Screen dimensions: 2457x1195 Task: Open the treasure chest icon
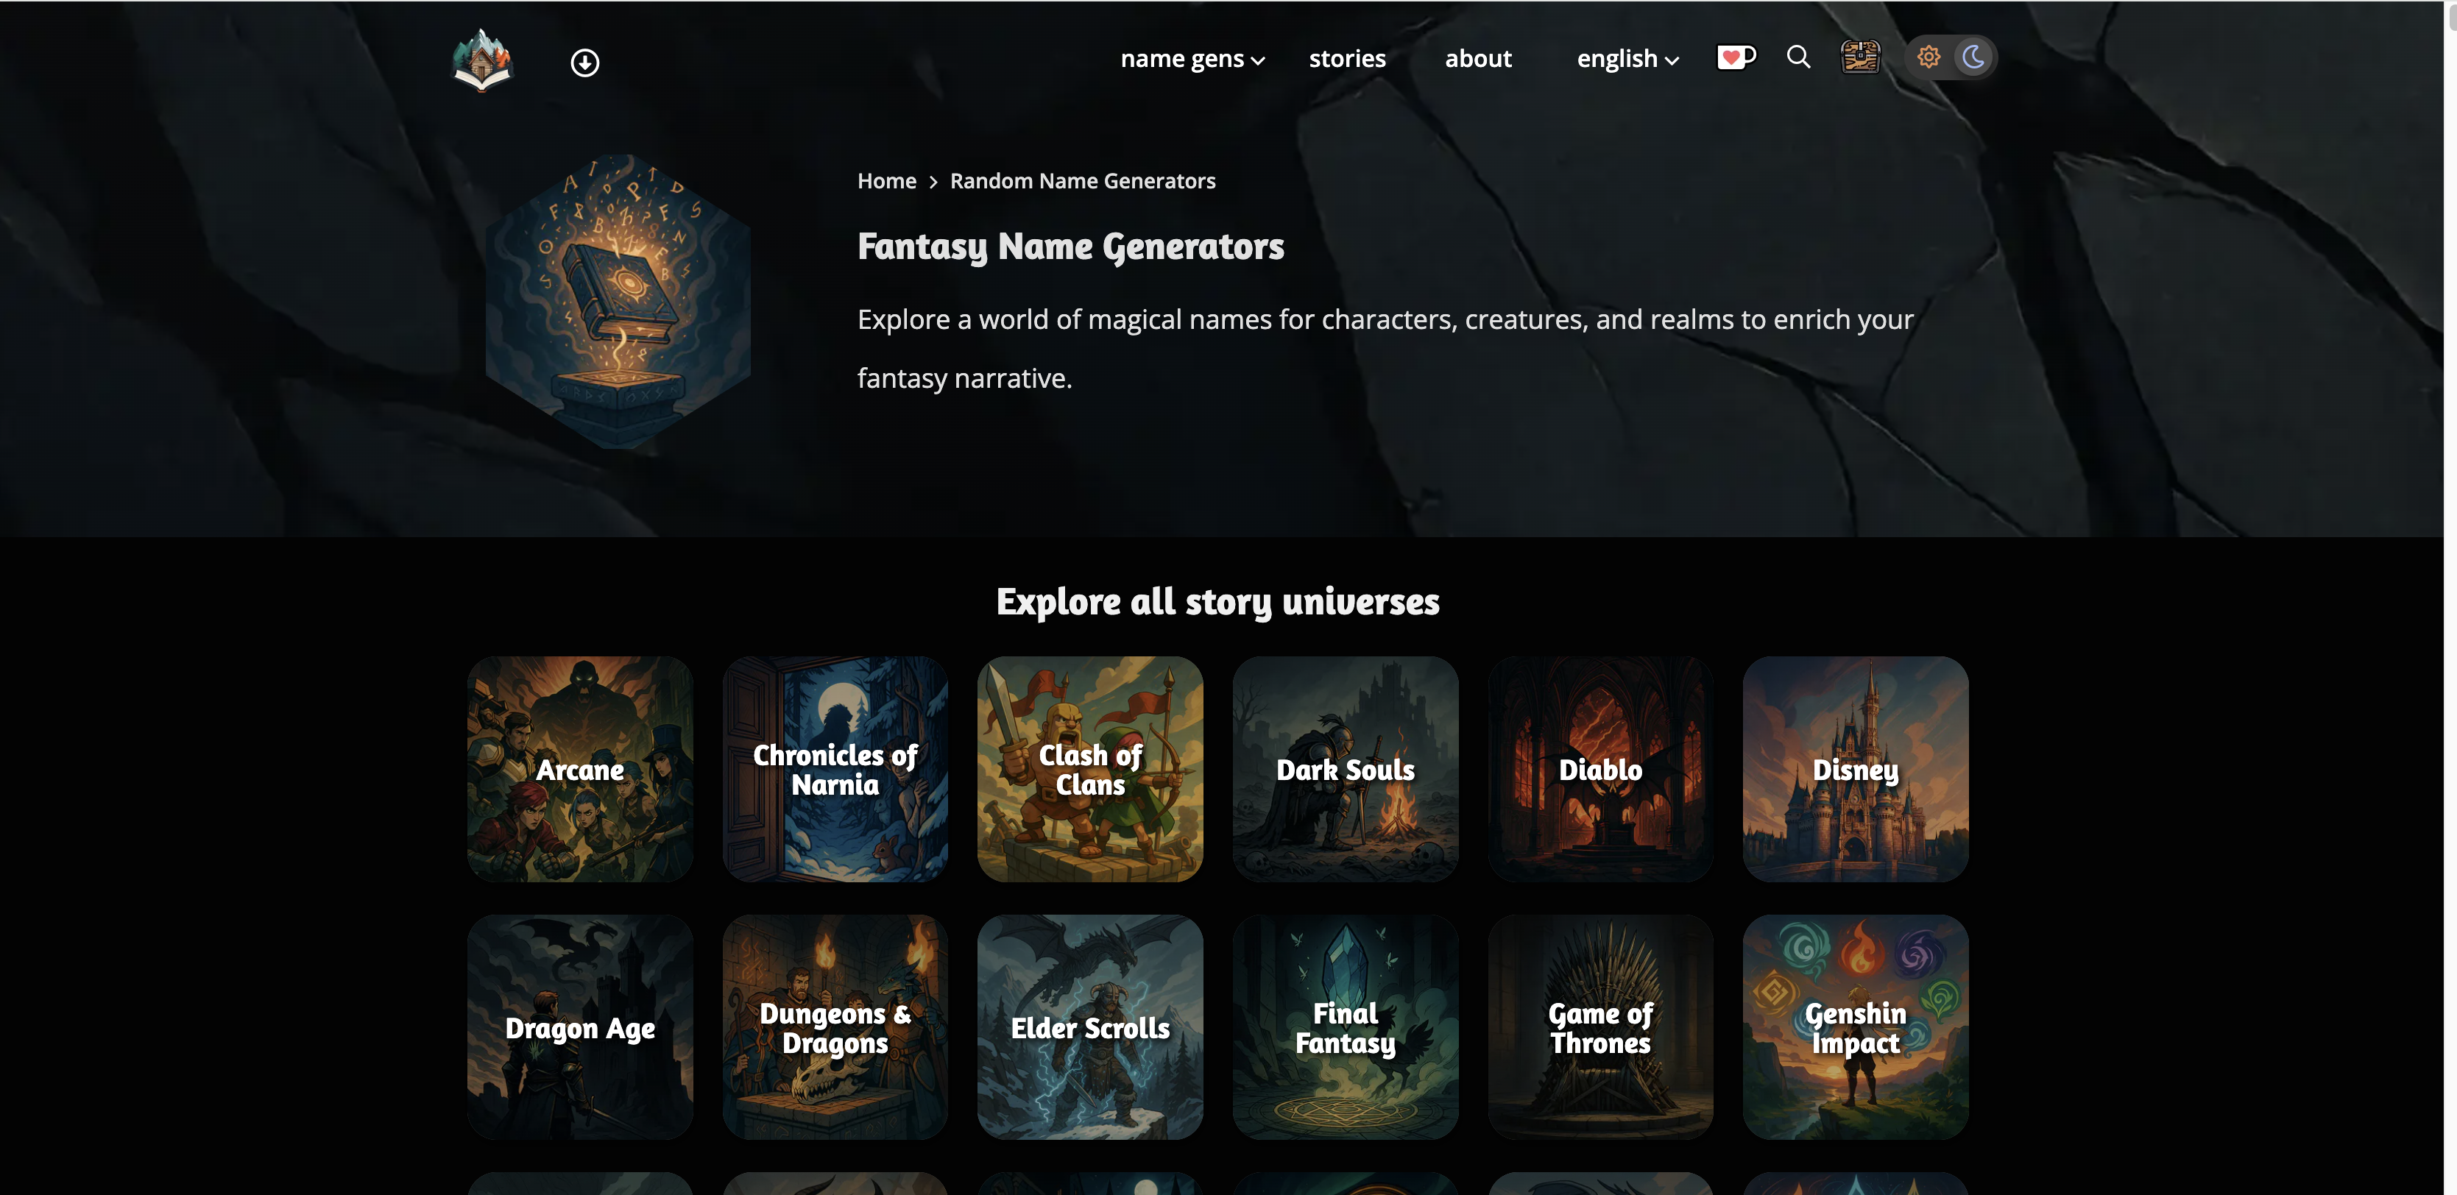(x=1859, y=57)
